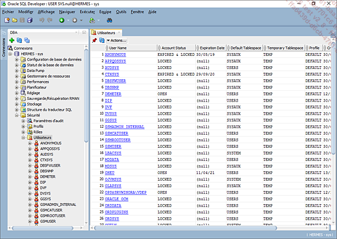Screen dimensions: 337x239
Task: Expand the Profils tree node
Action: tap(23, 127)
